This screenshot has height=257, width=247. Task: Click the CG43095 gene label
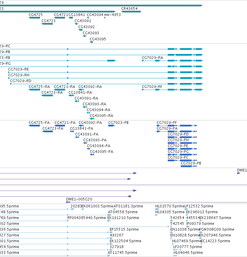click(98, 39)
